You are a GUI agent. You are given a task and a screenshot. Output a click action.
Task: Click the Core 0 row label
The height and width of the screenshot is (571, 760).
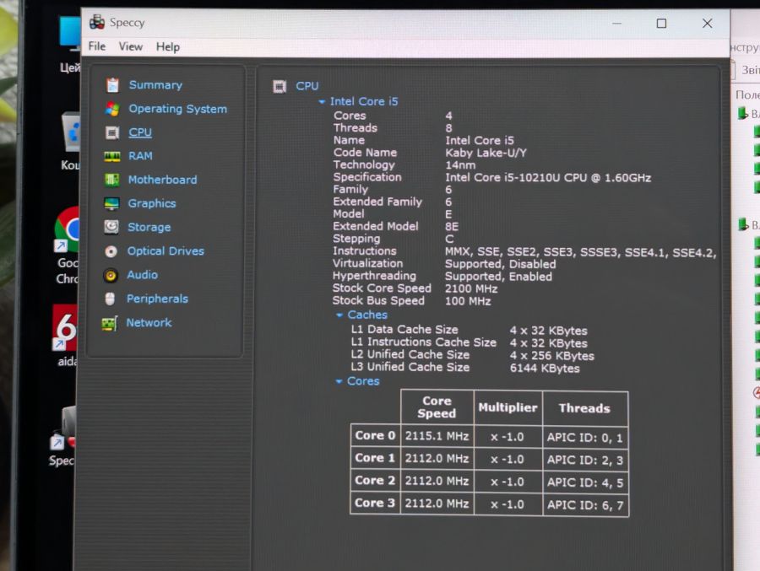point(375,436)
